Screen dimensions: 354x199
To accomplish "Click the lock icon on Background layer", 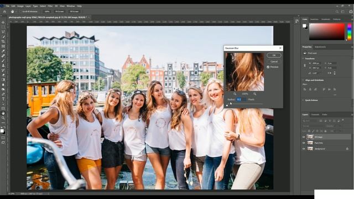I will (347, 149).
